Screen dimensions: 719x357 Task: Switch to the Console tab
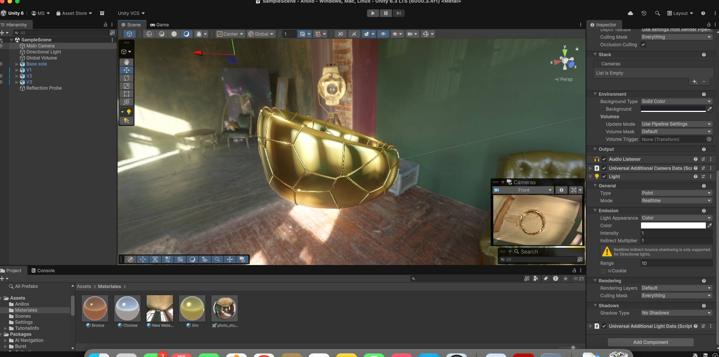pos(43,271)
